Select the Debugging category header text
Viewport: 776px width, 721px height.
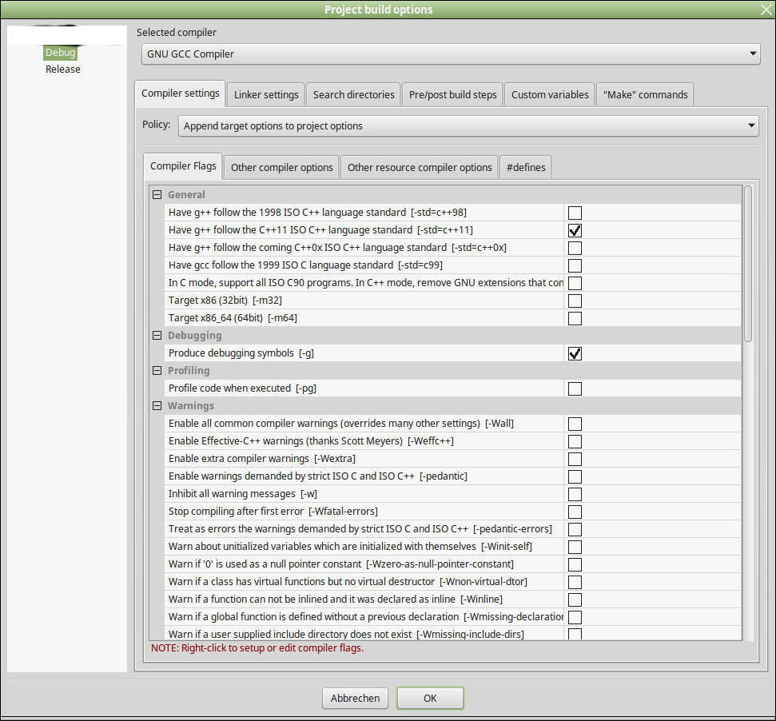coord(194,336)
